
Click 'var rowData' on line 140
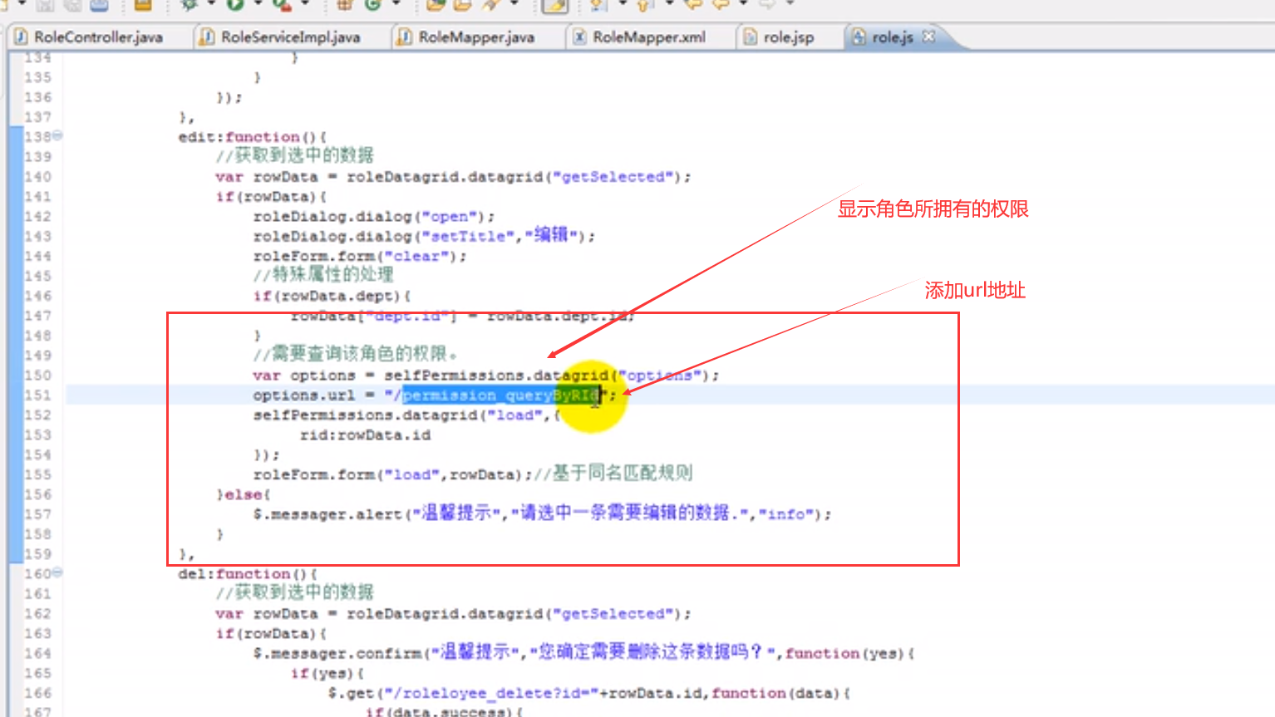pyautogui.click(x=266, y=176)
